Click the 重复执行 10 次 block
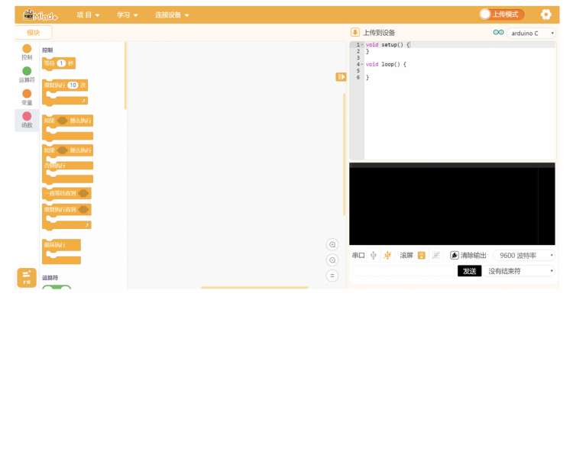573x458 pixels. 65,92
